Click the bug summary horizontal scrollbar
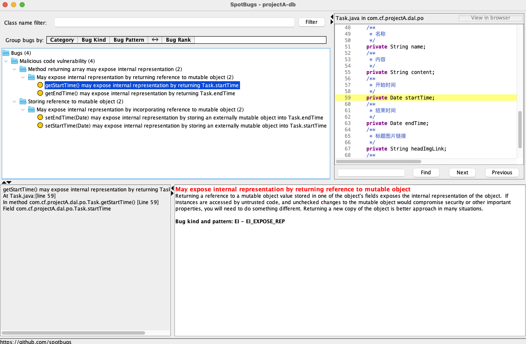Image resolution: width=526 pixels, height=344 pixels. [x=73, y=333]
